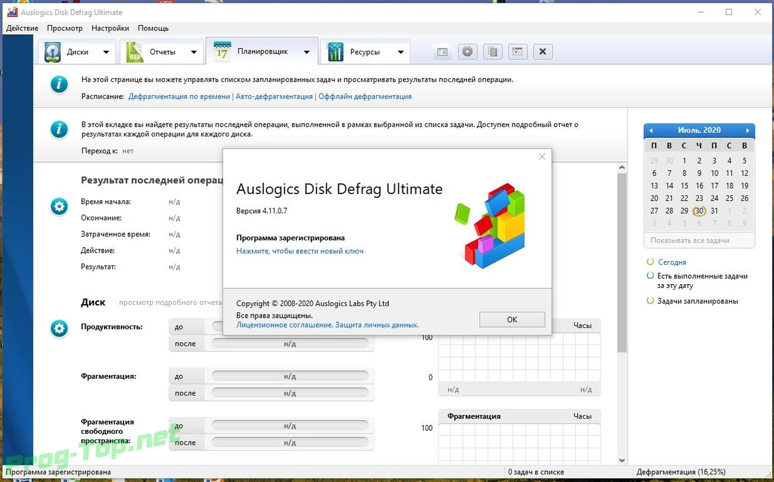Viewport: 774px width, 482px height.
Task: Expand the Диски tab dropdown arrow
Action: coord(106,52)
